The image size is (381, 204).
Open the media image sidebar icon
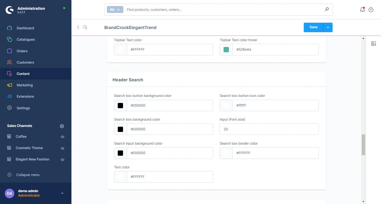point(373,44)
